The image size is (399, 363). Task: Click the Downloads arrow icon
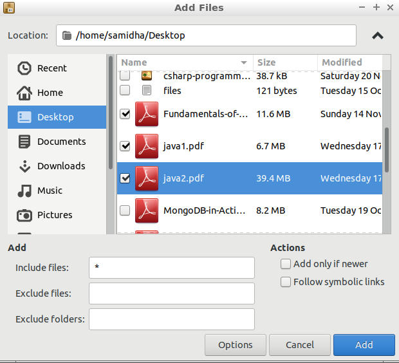(24, 166)
